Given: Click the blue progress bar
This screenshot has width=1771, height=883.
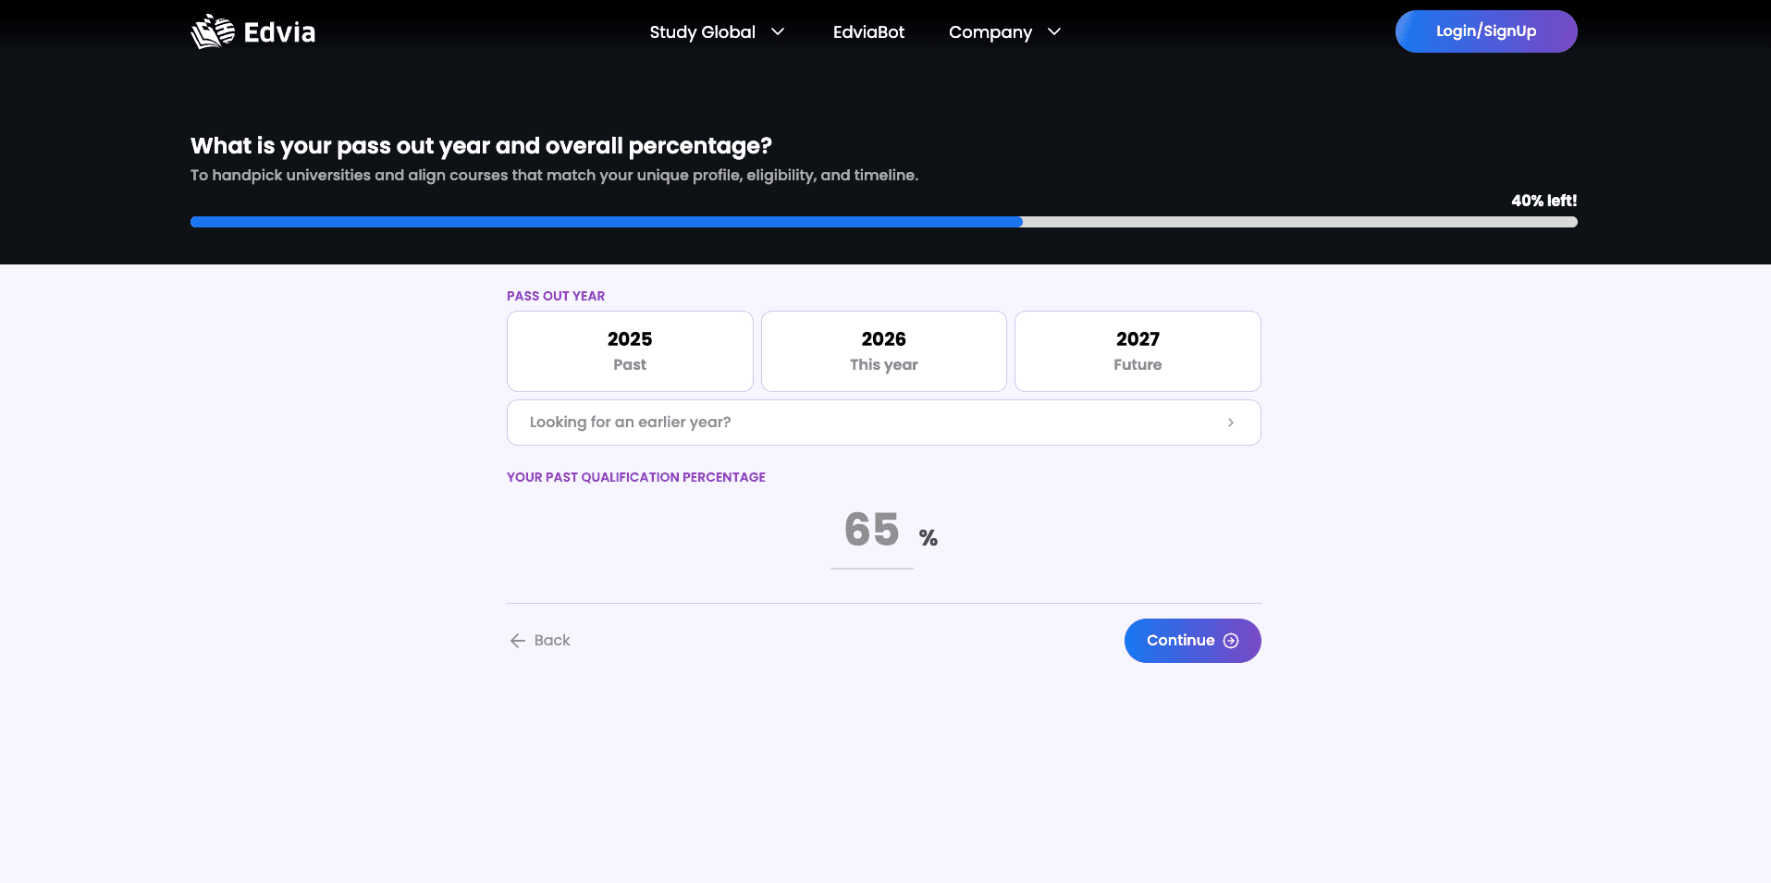Looking at the screenshot, I should pos(606,222).
